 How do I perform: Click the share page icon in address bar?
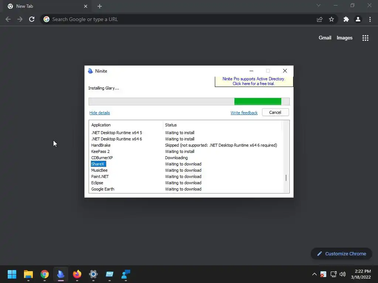pyautogui.click(x=320, y=19)
